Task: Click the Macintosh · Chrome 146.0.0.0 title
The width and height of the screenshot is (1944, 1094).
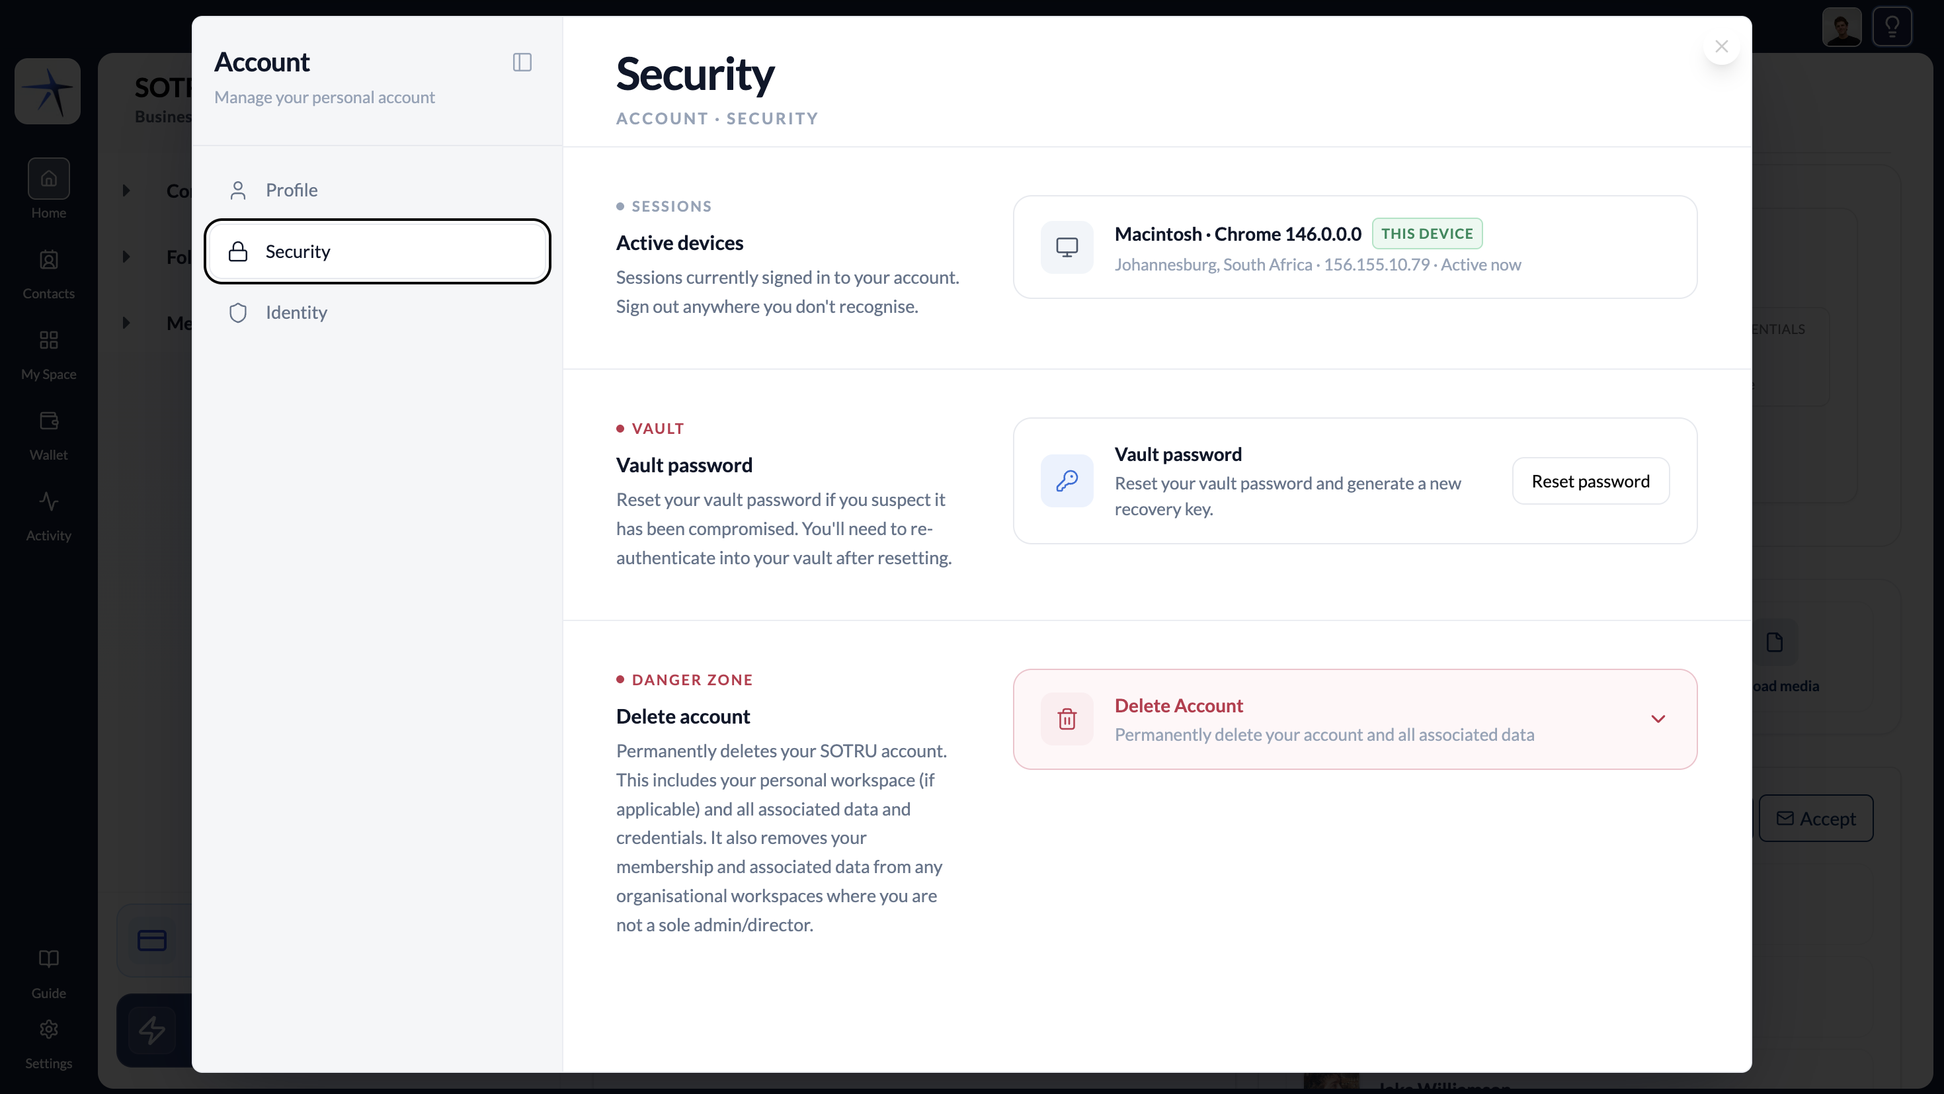Action: pos(1238,234)
